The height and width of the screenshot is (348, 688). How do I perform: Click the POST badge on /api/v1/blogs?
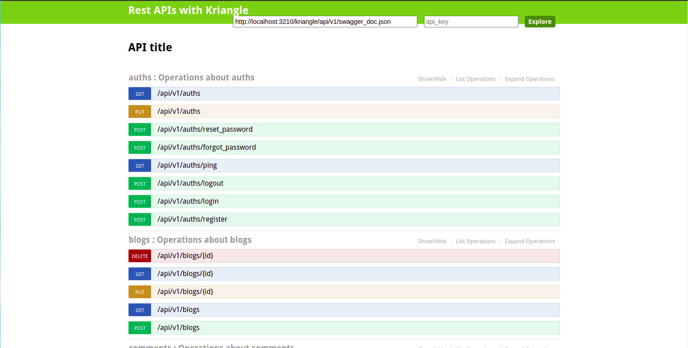pos(139,328)
